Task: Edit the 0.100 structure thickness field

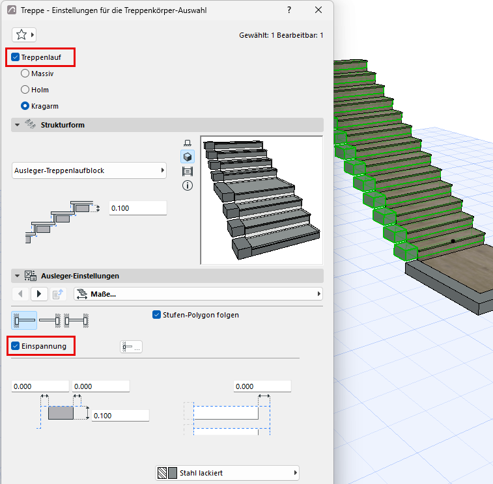Action: 137,208
